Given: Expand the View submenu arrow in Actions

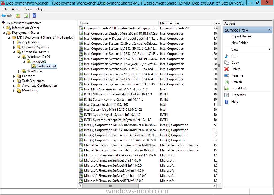Looking at the screenshot, I should (x=269, y=49).
